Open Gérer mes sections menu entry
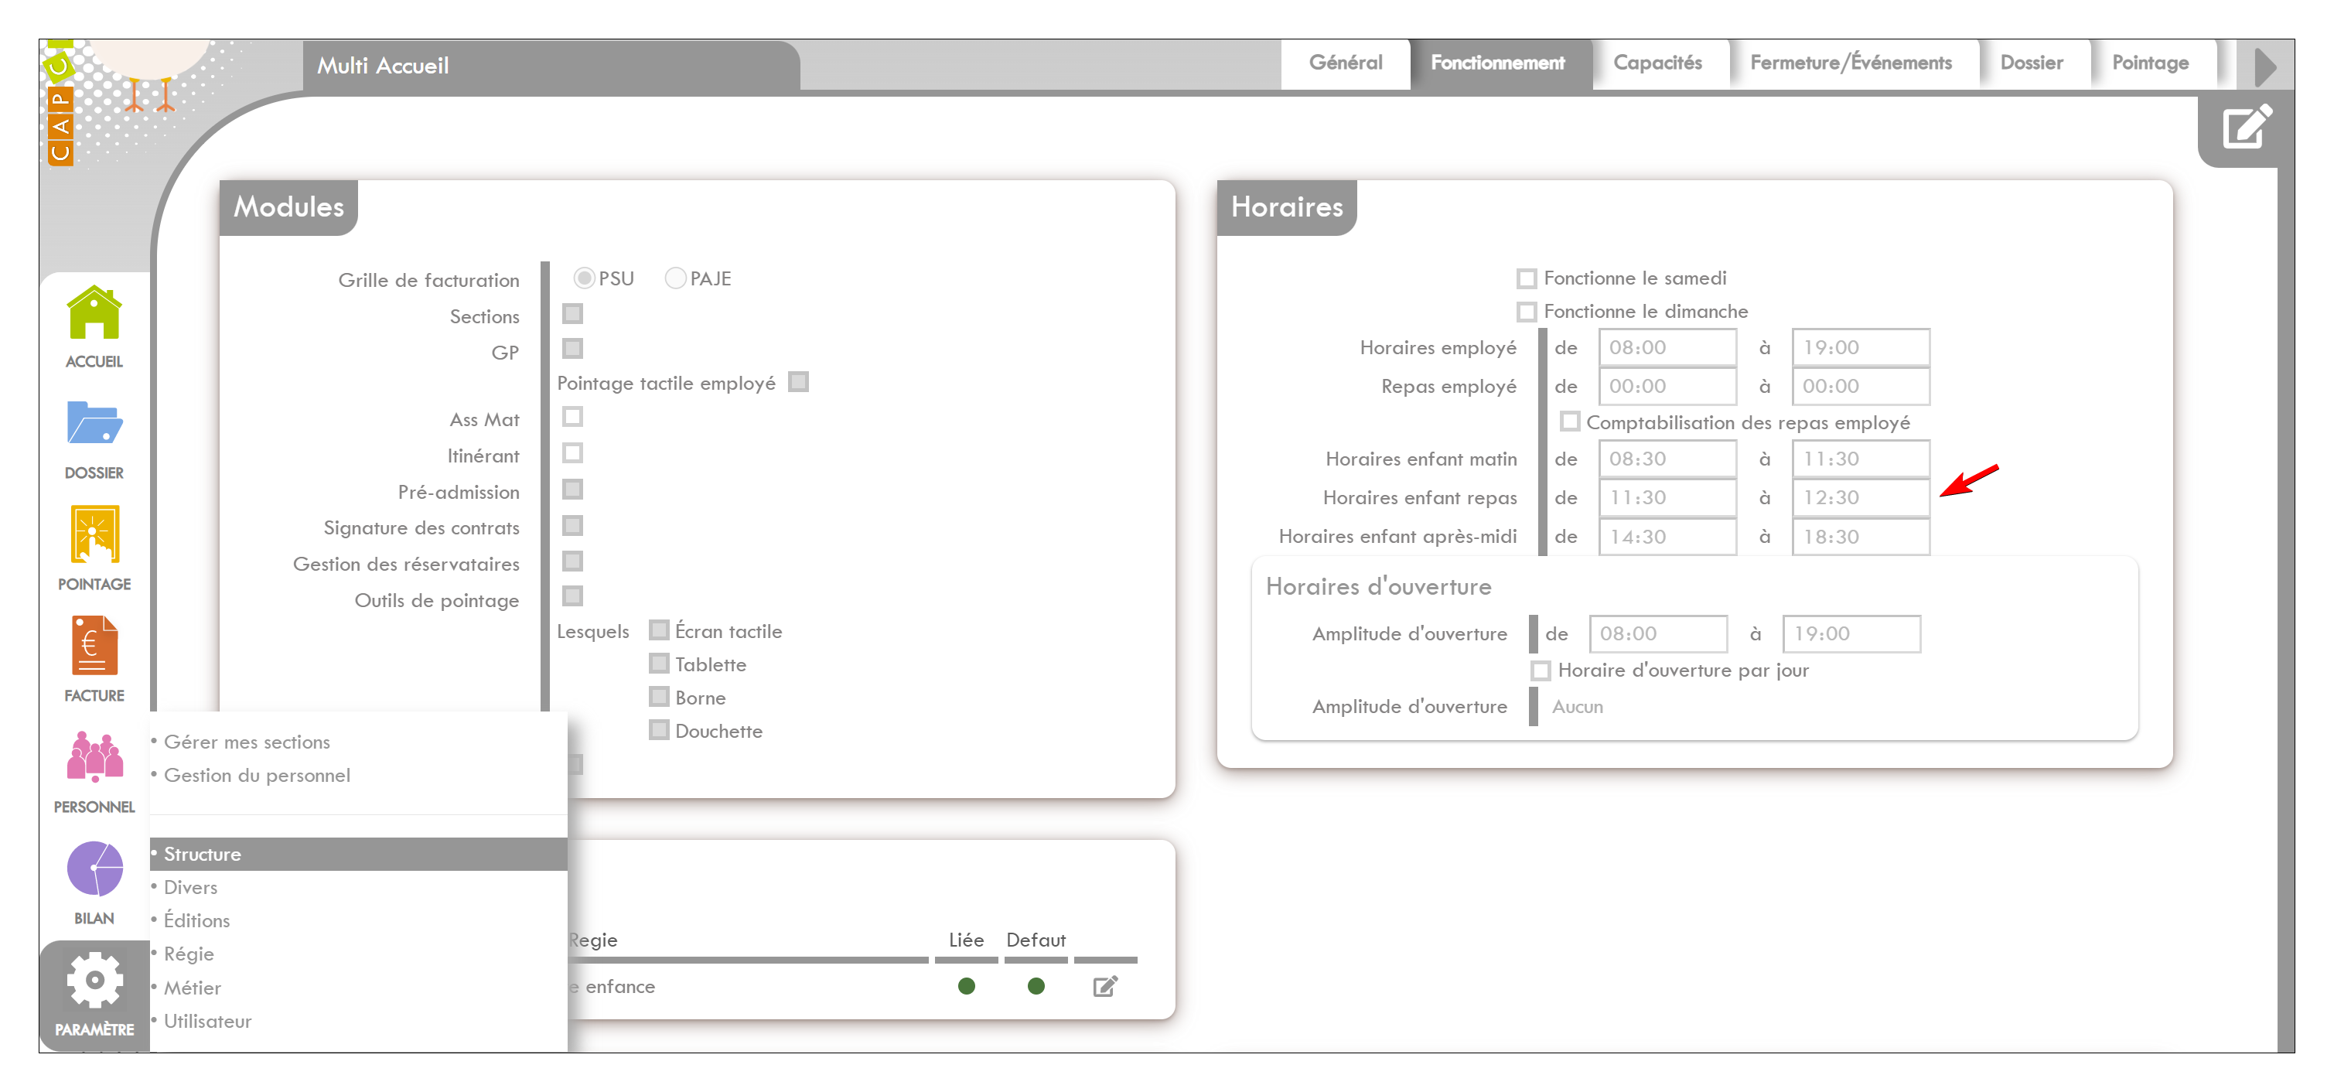Screen dimensions: 2334x1092 tap(247, 742)
